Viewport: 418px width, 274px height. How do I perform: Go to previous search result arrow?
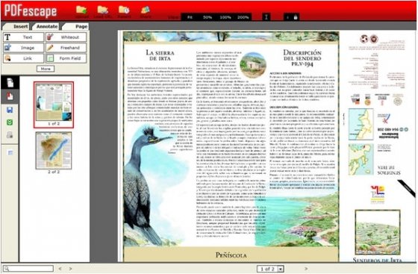[60, 269]
